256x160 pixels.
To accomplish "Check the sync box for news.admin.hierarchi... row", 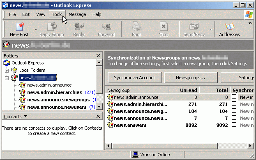I will click(x=234, y=104).
